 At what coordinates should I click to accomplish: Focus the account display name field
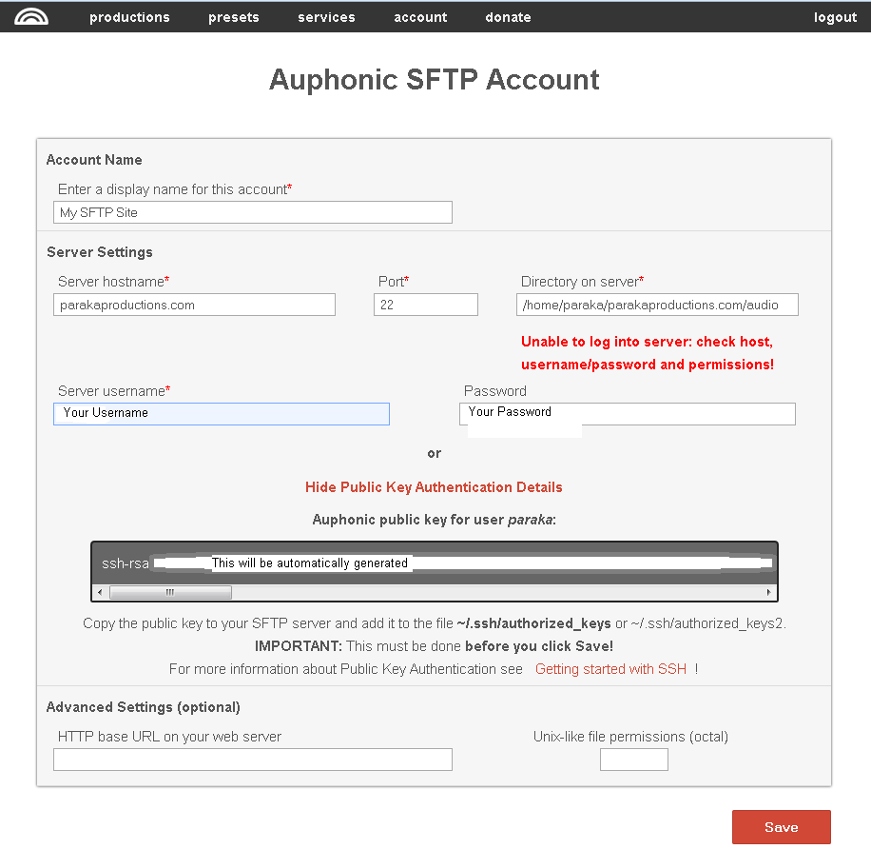[x=252, y=212]
